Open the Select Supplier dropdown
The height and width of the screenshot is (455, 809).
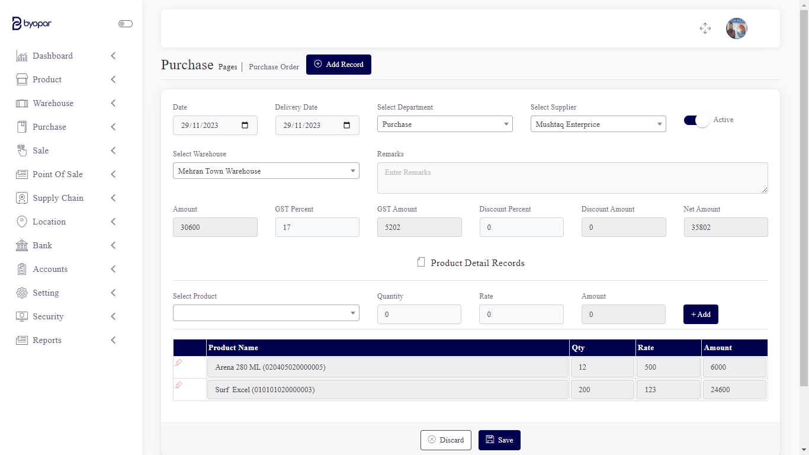click(x=598, y=124)
